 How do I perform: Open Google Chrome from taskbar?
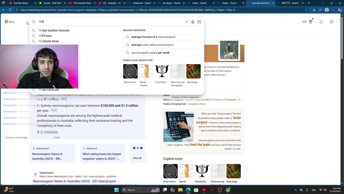(x=228, y=190)
